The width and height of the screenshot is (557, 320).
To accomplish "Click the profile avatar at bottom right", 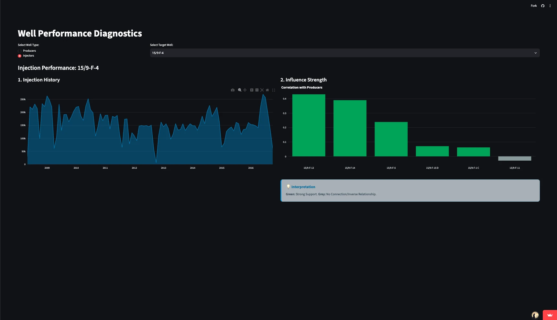I will click(x=535, y=315).
